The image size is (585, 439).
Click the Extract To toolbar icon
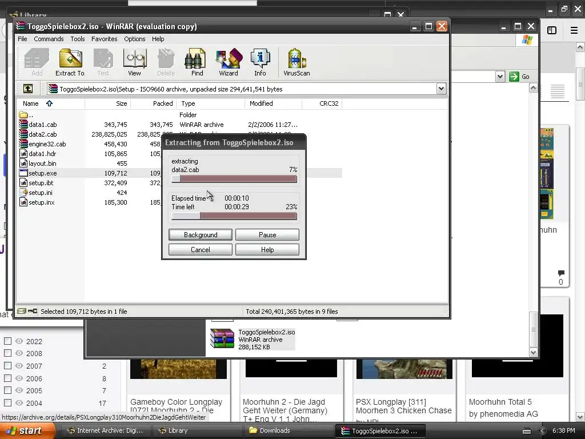click(x=70, y=62)
